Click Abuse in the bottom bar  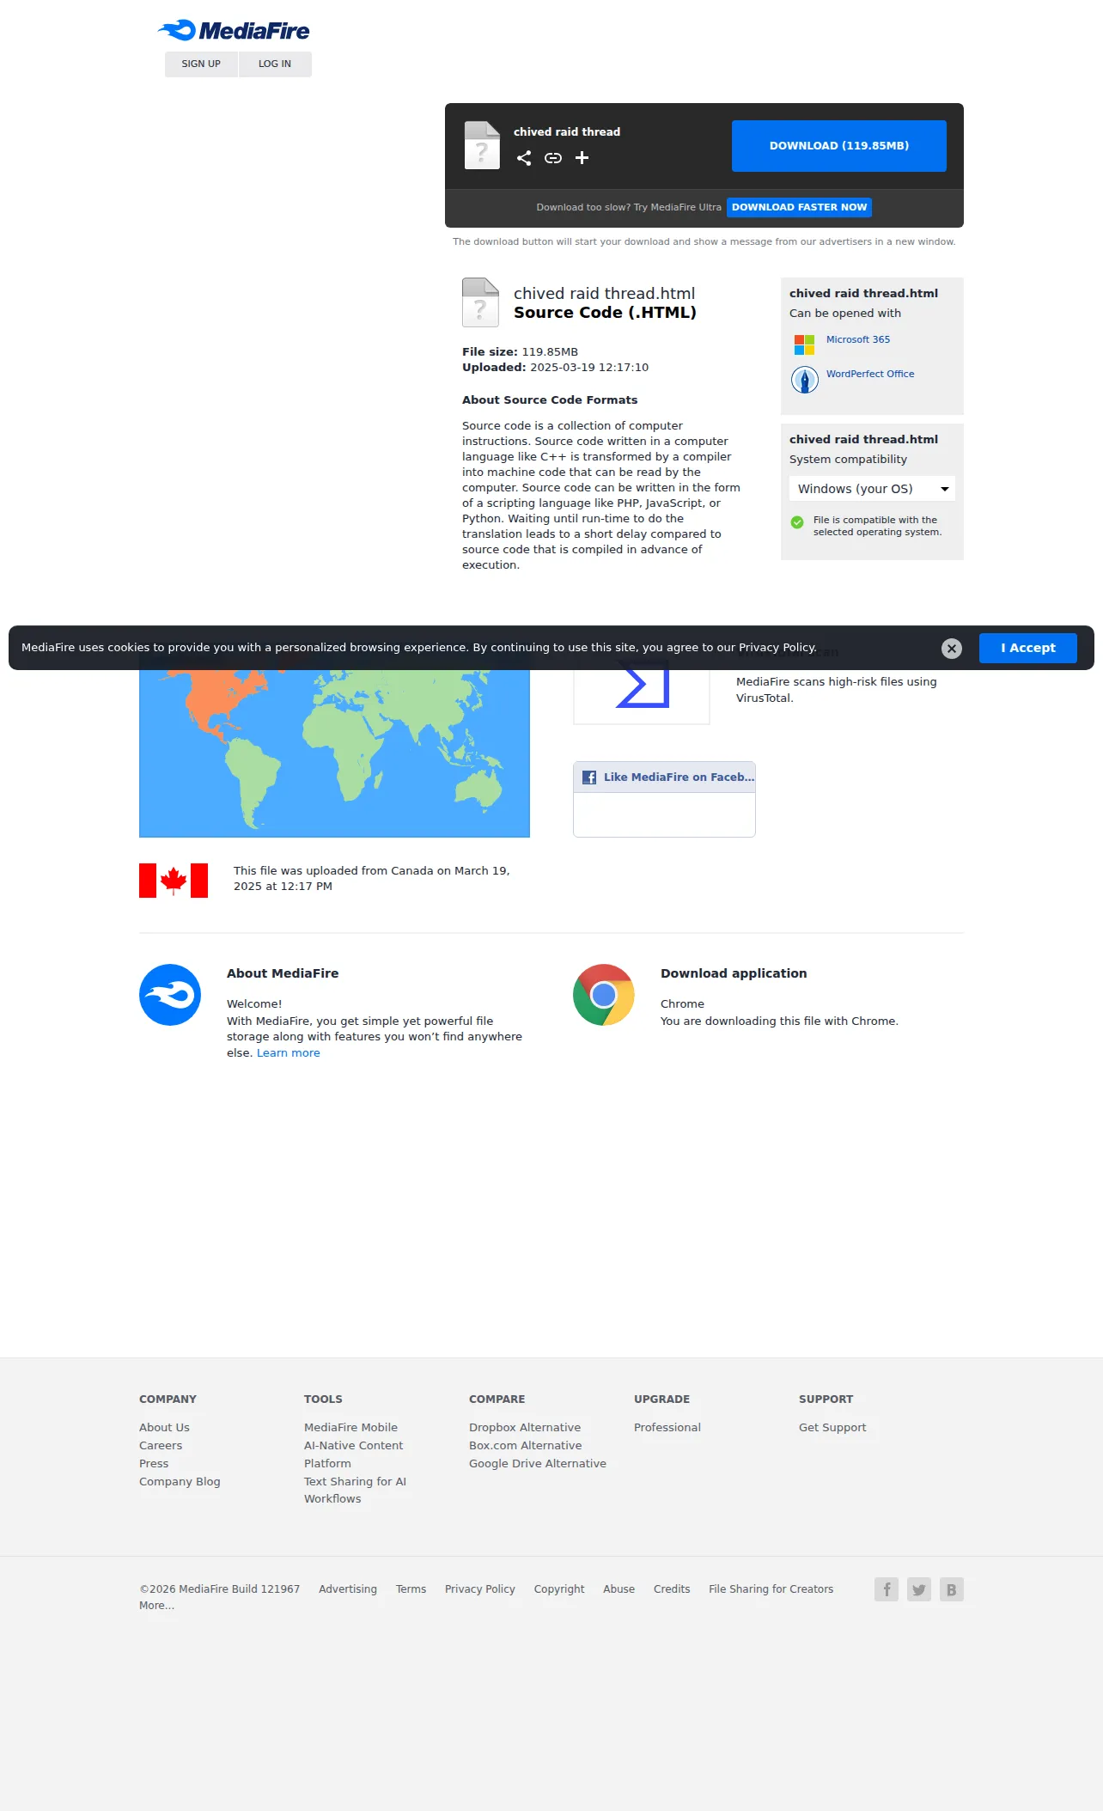[619, 1589]
